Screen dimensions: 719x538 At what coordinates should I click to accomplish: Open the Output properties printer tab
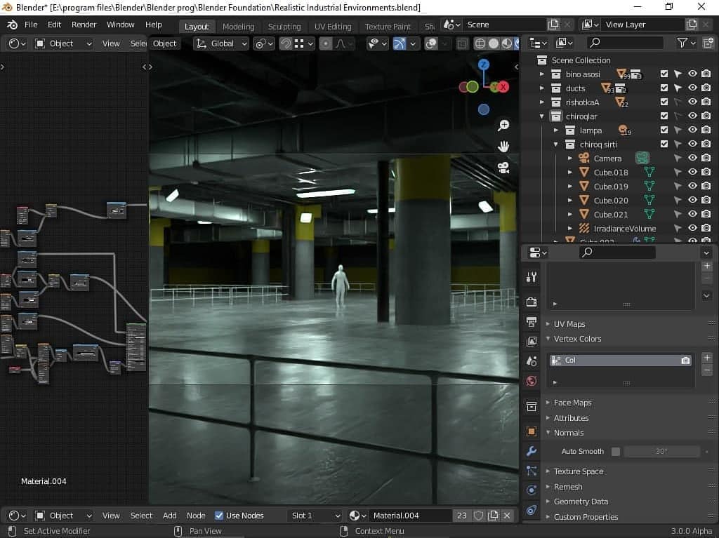pos(532,322)
